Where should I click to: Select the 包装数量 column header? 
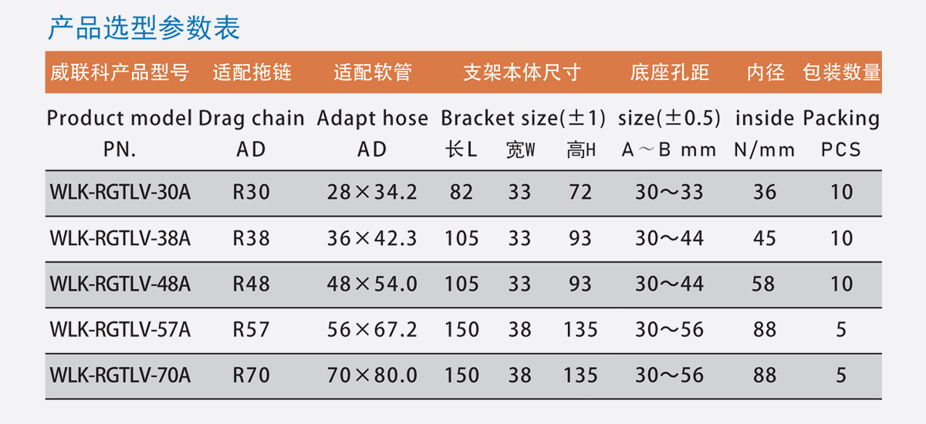[841, 73]
